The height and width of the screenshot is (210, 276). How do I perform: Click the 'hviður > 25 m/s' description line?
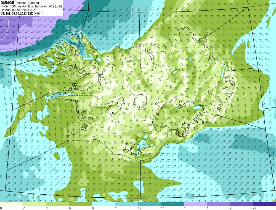pos(31,7)
